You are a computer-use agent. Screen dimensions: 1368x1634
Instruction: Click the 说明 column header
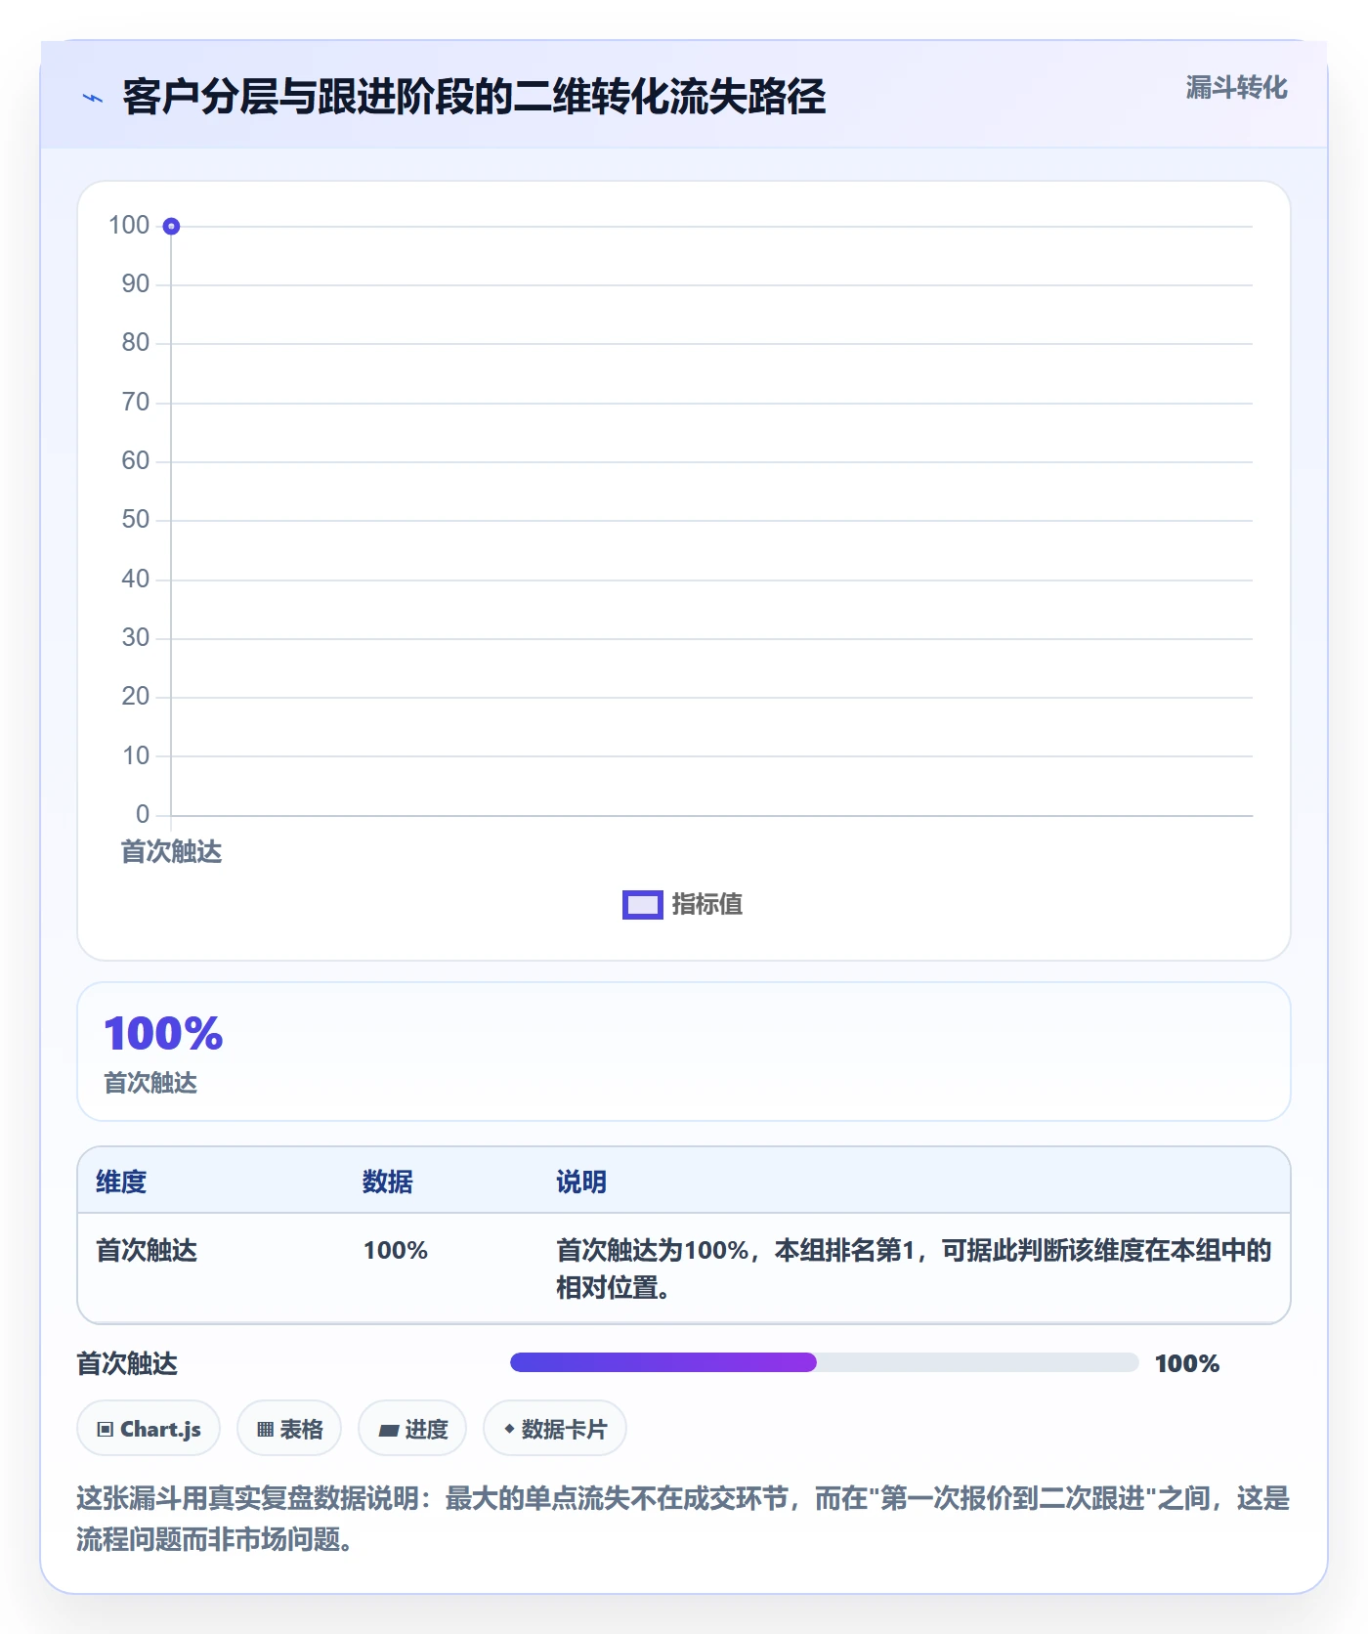click(581, 1182)
